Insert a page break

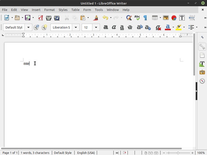[x=192, y=18]
